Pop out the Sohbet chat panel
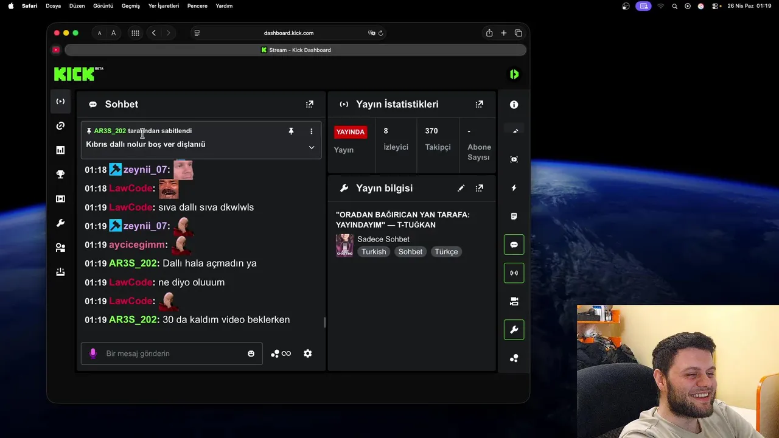 310,104
